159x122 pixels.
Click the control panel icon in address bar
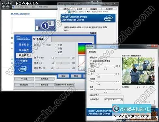13,7
